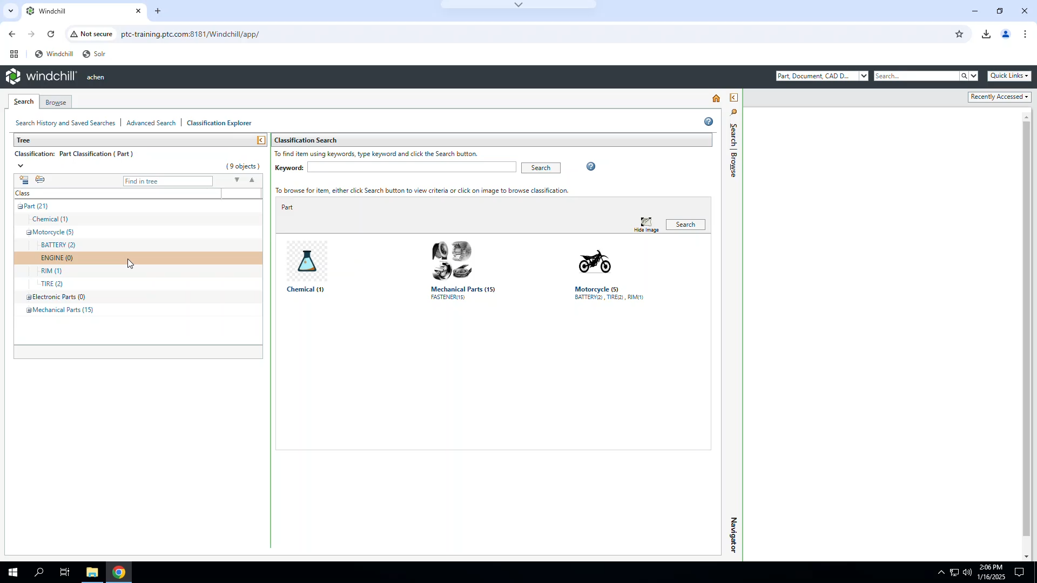Open help icon next to Keyword Search
This screenshot has height=583, width=1037.
point(591,167)
